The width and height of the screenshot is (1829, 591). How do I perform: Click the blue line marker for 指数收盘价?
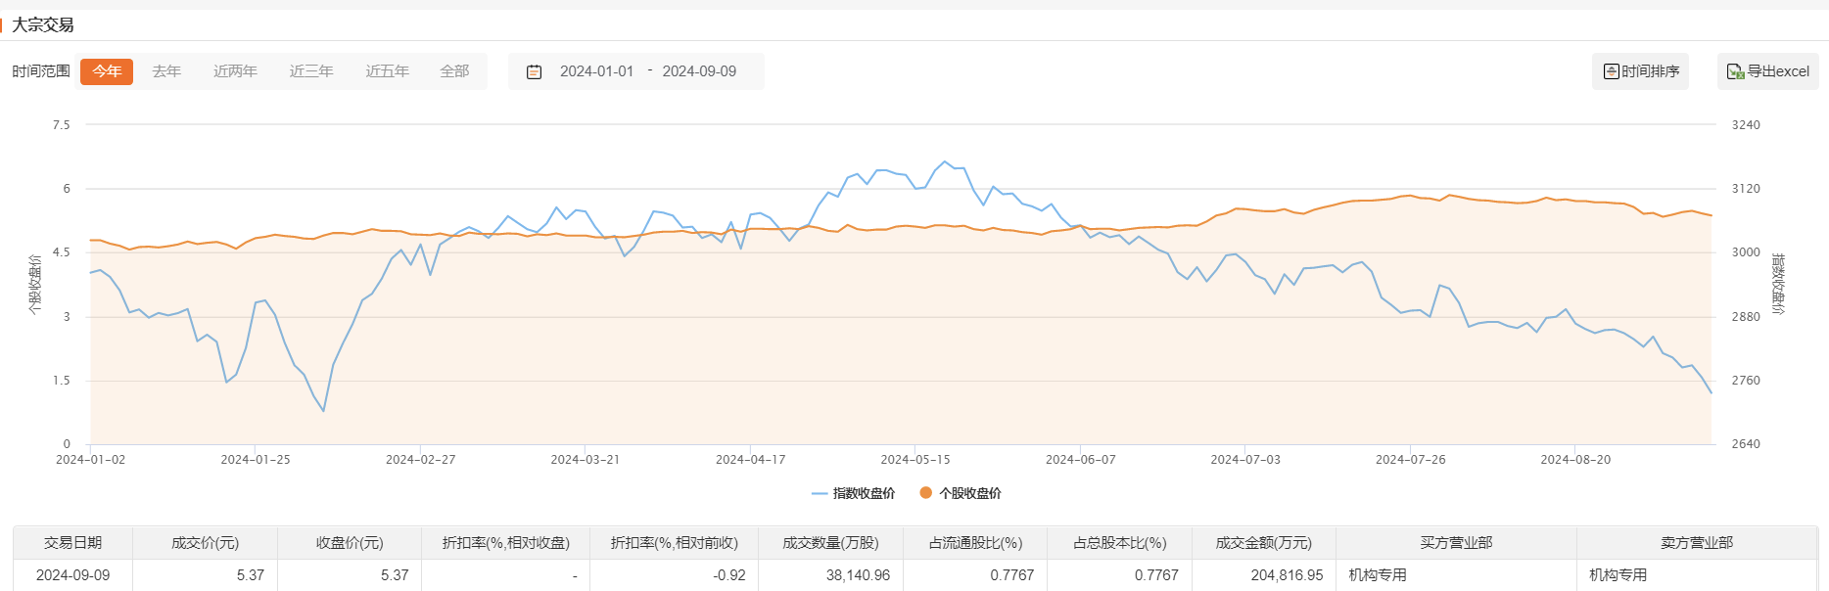pos(820,493)
